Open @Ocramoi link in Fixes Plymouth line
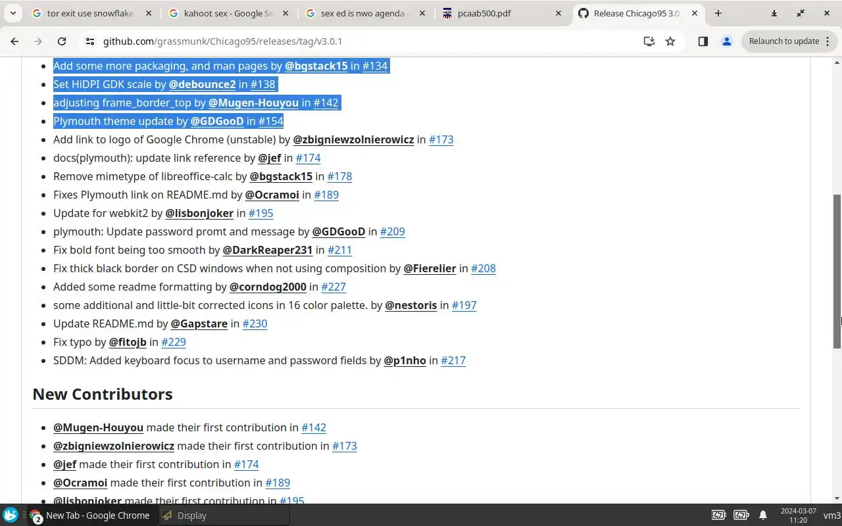Screen dimensions: 842x526 coord(272,195)
